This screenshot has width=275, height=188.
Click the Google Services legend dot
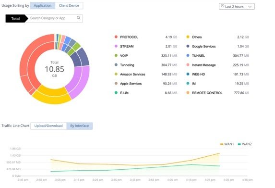tap(188, 46)
